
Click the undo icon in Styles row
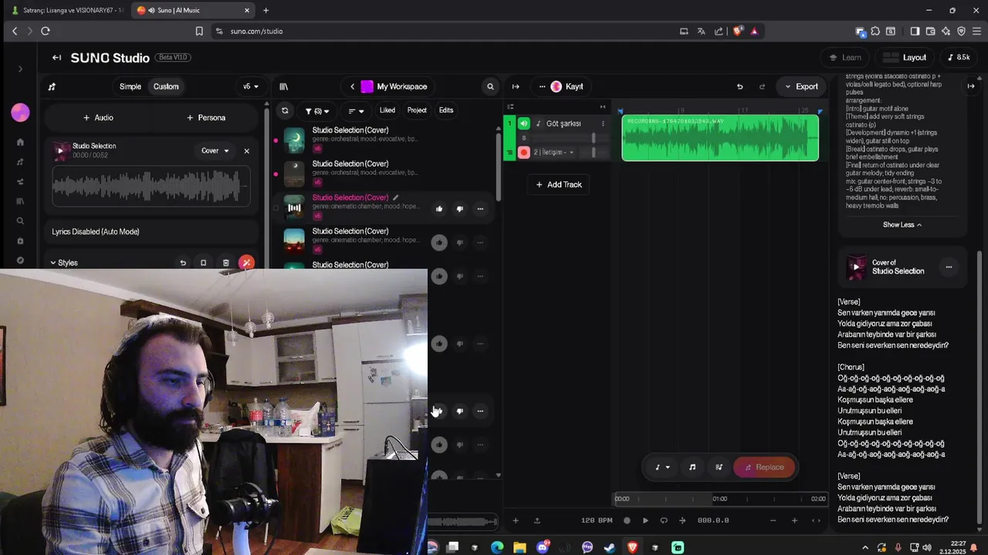(x=183, y=263)
